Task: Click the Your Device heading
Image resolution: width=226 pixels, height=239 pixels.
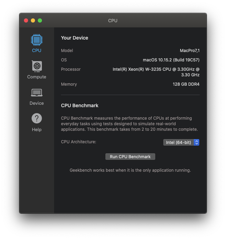Action: (x=75, y=38)
